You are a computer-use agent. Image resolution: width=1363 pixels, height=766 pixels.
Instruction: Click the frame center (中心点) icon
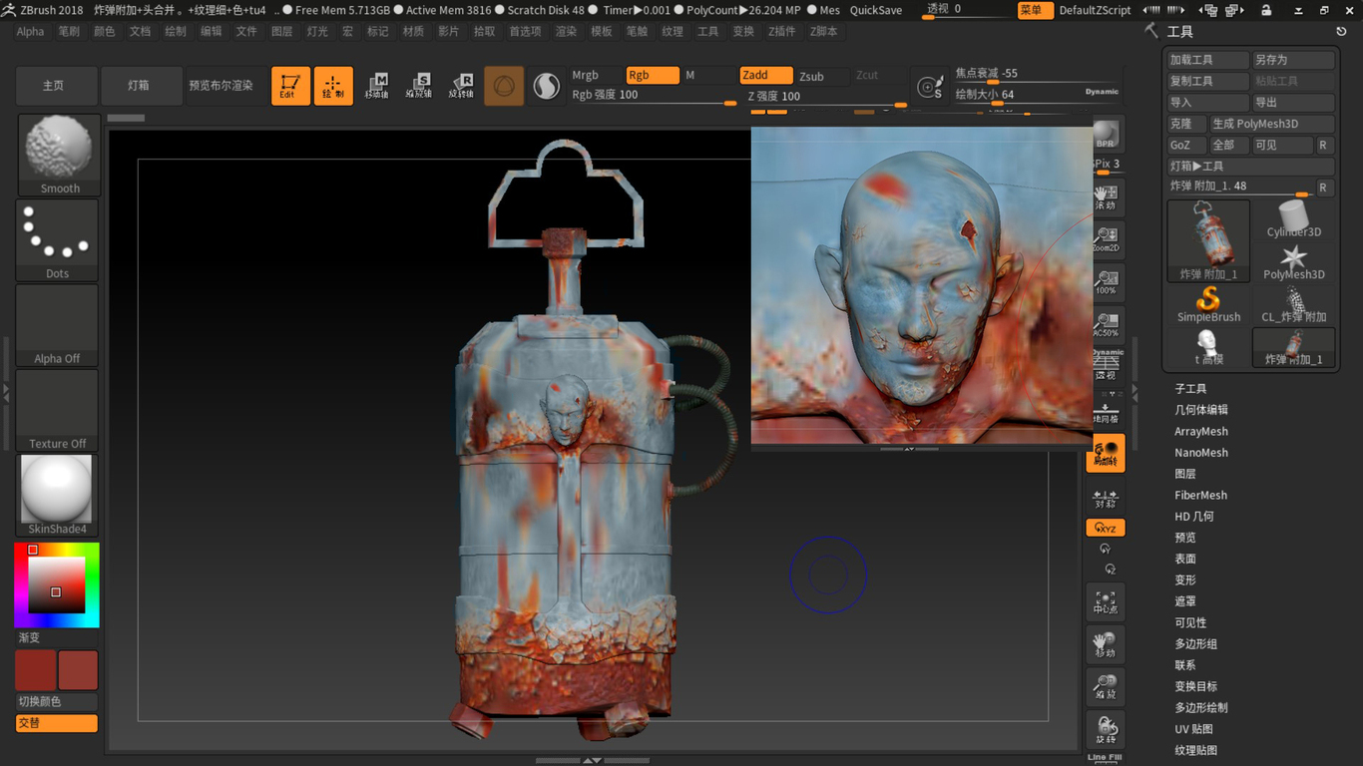coord(1106,601)
